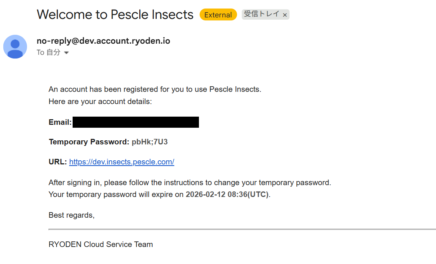
Task: Click the bold Email: label
Action: (x=60, y=122)
